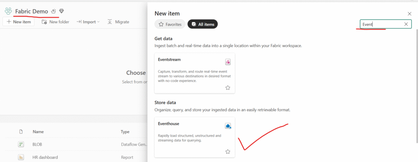Click the Eventstream item icon
The width and height of the screenshot is (418, 162).
click(228, 62)
